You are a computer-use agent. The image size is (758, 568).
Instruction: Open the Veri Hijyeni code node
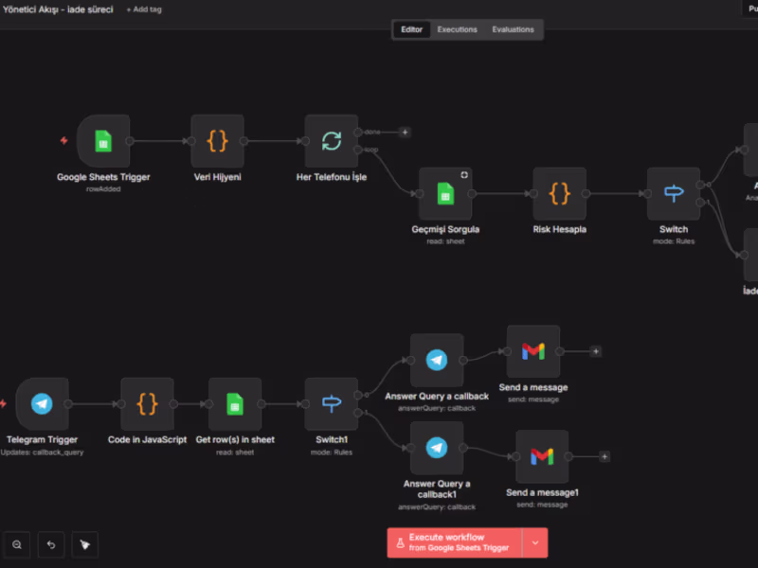(217, 140)
